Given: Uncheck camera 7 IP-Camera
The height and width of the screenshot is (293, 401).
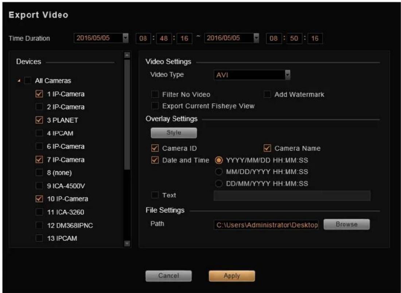Looking at the screenshot, I should click(39, 160).
